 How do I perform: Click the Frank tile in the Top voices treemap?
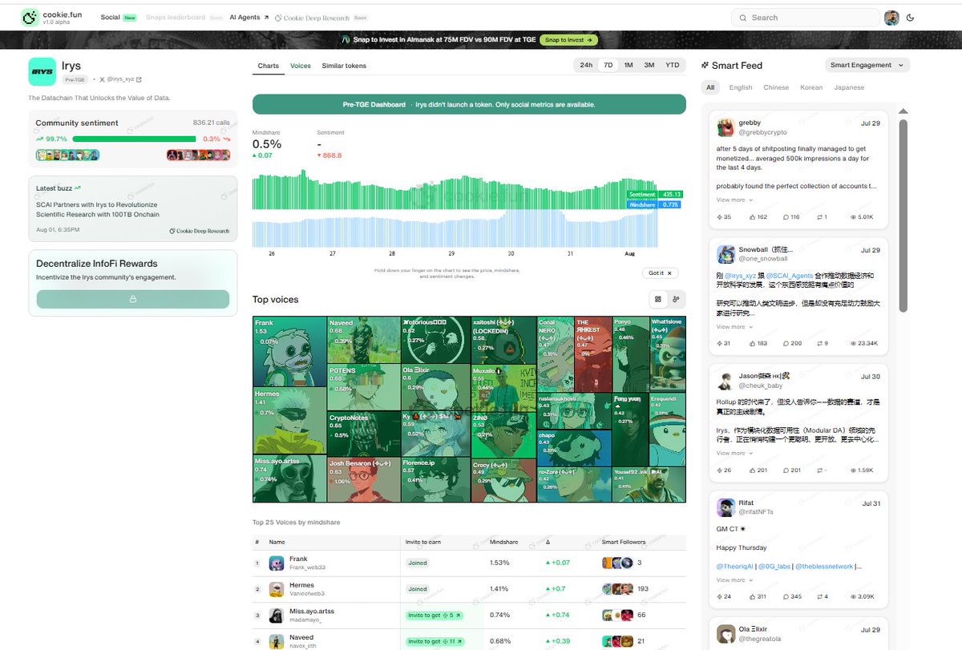tap(289, 351)
